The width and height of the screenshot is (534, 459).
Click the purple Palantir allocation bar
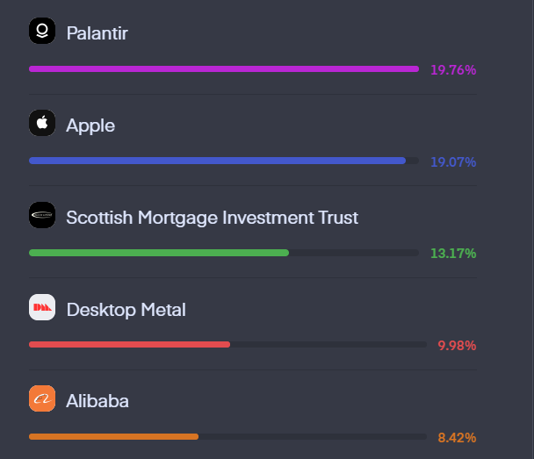point(224,69)
